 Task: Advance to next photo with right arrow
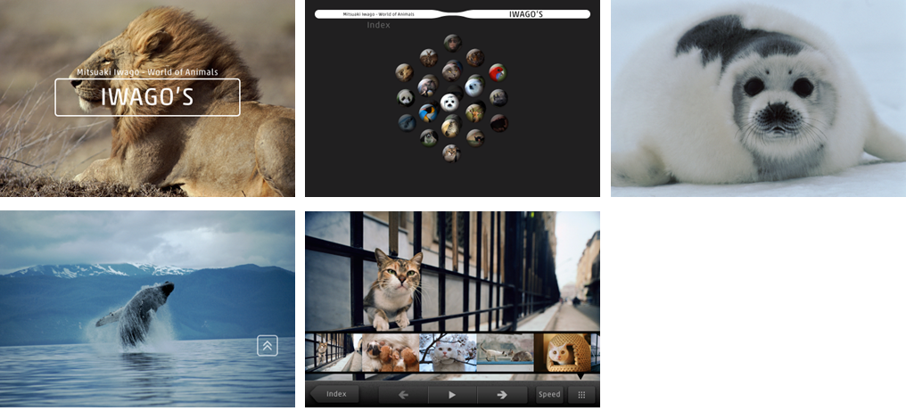click(x=502, y=395)
